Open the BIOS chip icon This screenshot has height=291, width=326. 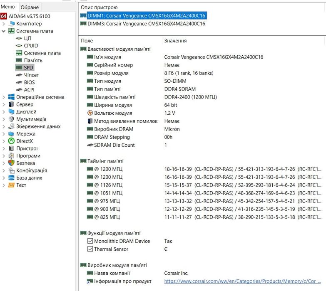[x=19, y=82]
